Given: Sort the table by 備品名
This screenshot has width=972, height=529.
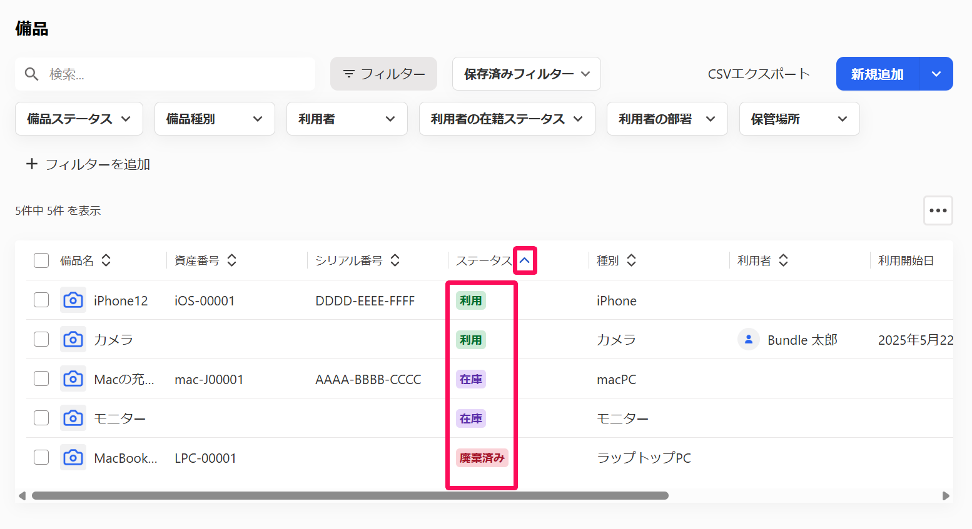Looking at the screenshot, I should 106,260.
